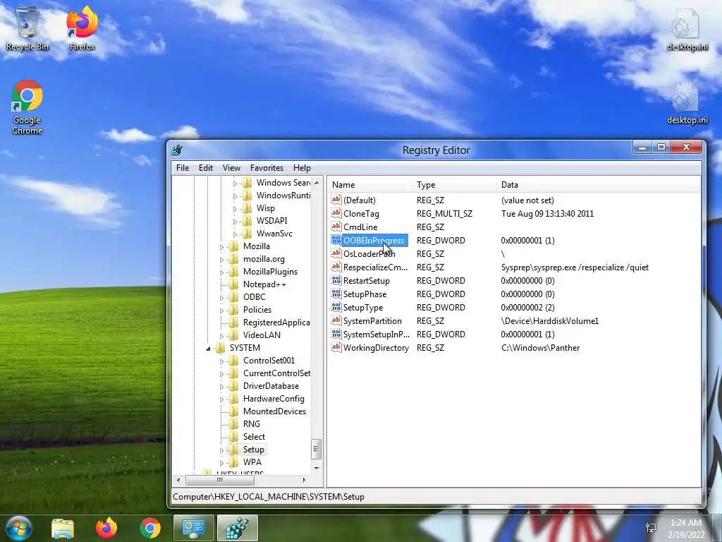Open the File menu
This screenshot has height=542, width=722.
pos(183,168)
